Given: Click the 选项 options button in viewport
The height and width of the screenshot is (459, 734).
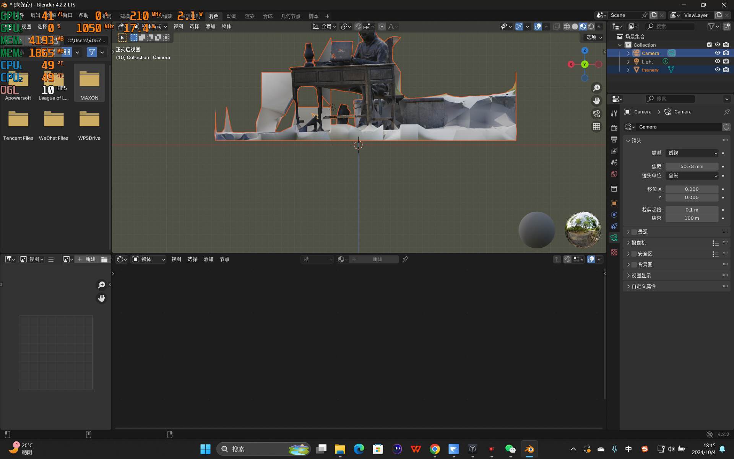Looking at the screenshot, I should point(594,37).
